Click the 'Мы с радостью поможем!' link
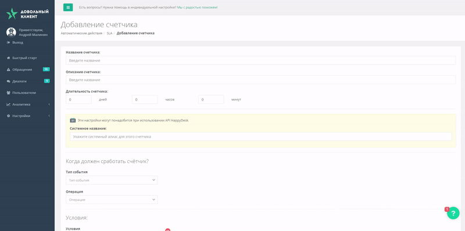 point(197,8)
